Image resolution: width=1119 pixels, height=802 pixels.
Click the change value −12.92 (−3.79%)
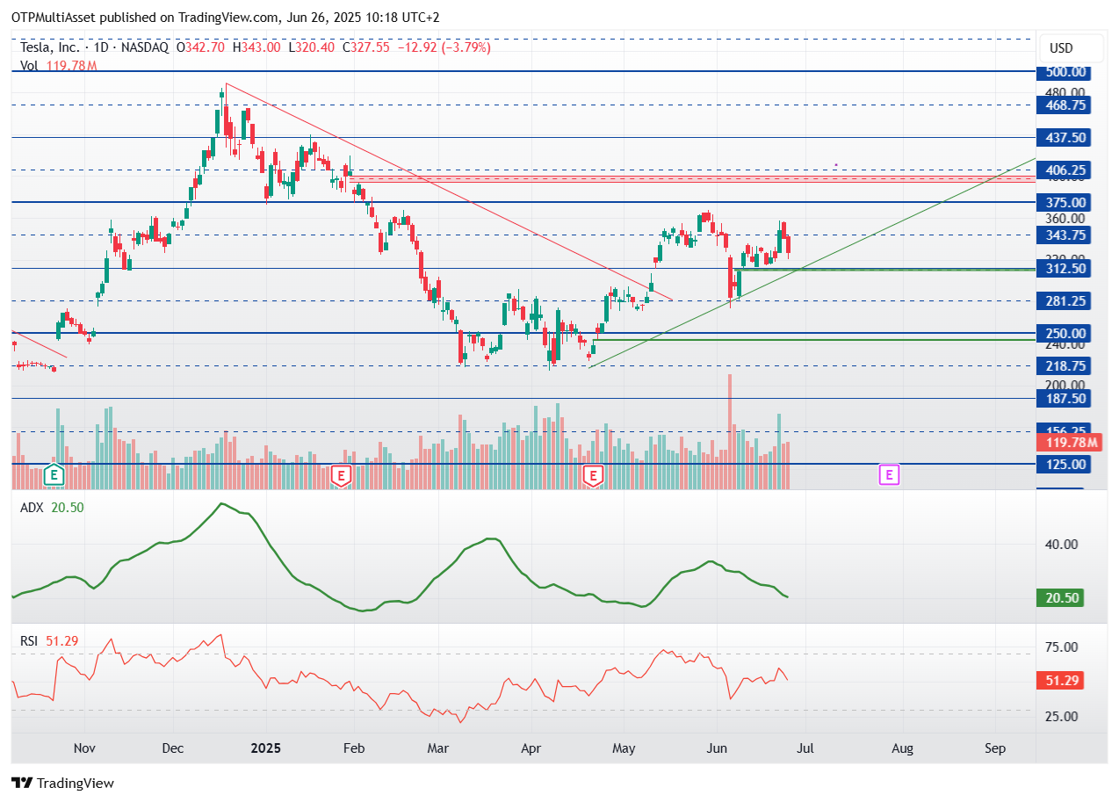444,47
